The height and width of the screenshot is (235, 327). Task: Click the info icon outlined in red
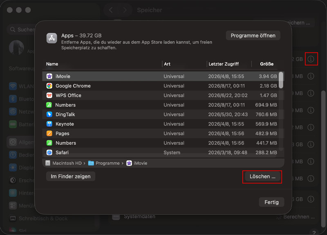[x=311, y=59]
